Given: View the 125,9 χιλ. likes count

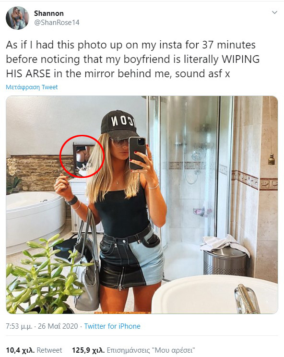Looking at the screenshot, I should click(x=88, y=350).
